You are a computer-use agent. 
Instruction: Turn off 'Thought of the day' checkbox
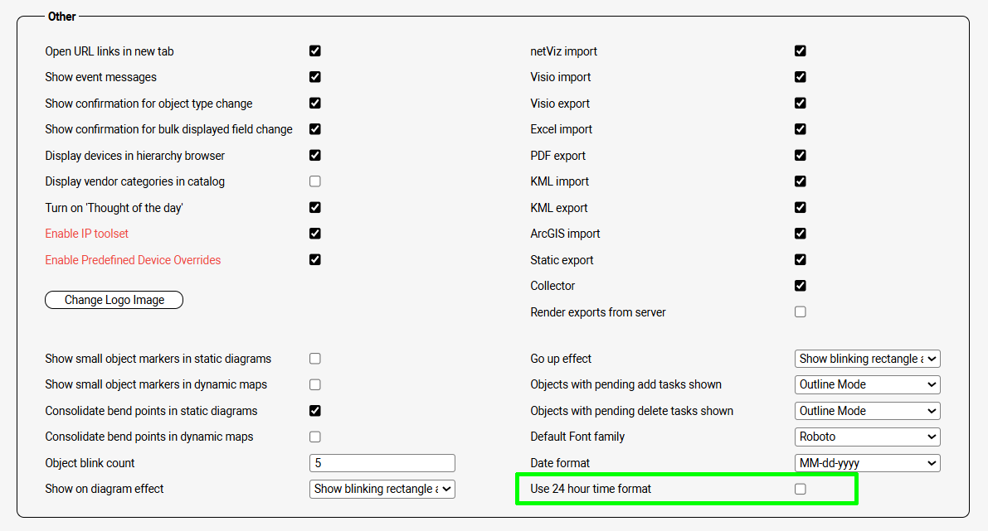(315, 208)
